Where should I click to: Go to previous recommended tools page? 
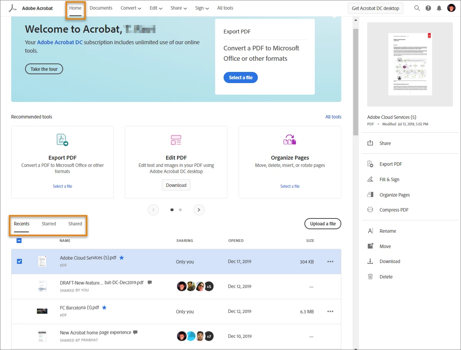coord(153,210)
